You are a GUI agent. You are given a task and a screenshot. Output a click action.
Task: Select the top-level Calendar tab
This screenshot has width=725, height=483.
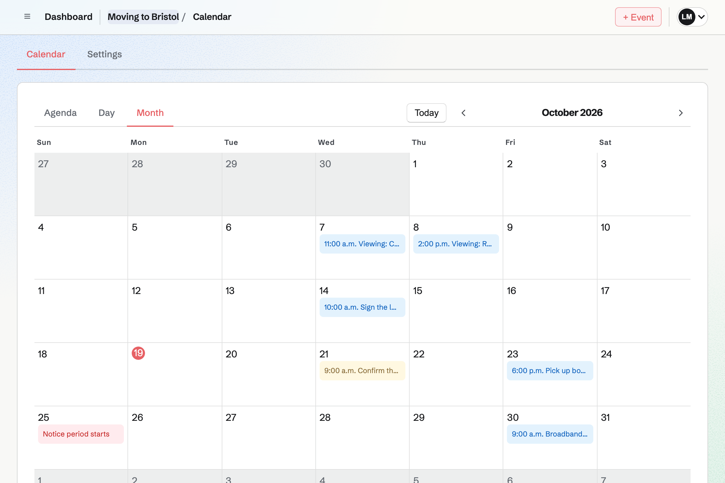pos(46,54)
